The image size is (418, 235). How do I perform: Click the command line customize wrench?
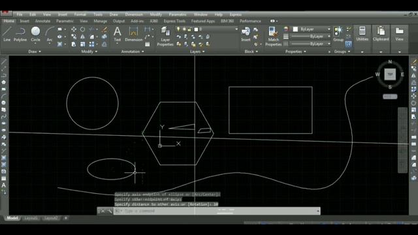tap(110, 211)
